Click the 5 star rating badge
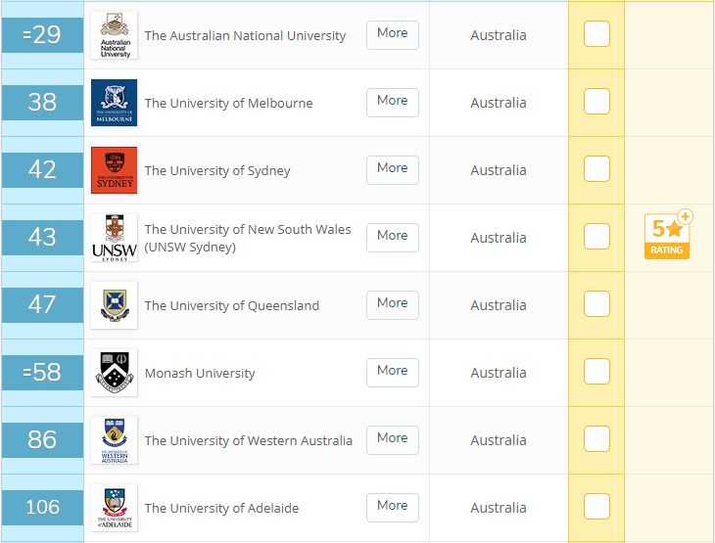The image size is (715, 543). tap(668, 235)
